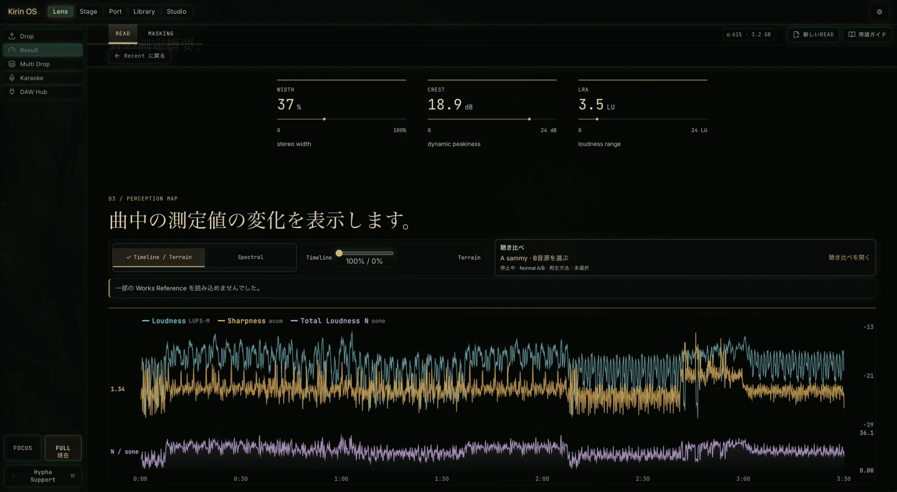Image resolution: width=897 pixels, height=492 pixels.
Task: Click '停止中 · Normal A/B' status line
Action: point(544,268)
